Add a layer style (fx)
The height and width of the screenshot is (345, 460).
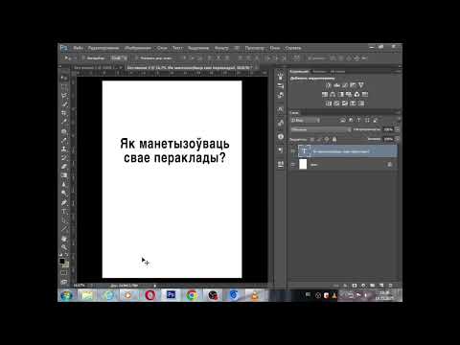point(345,286)
